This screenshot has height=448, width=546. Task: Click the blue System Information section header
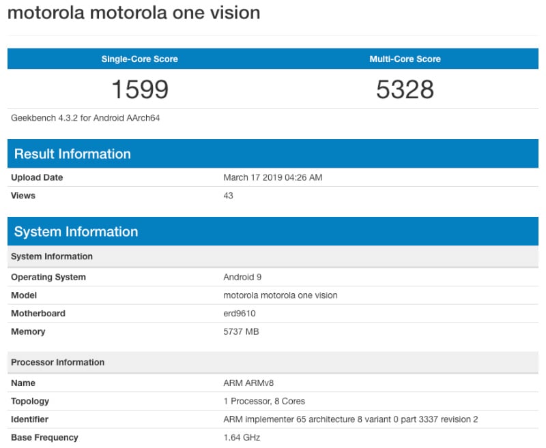click(x=76, y=232)
